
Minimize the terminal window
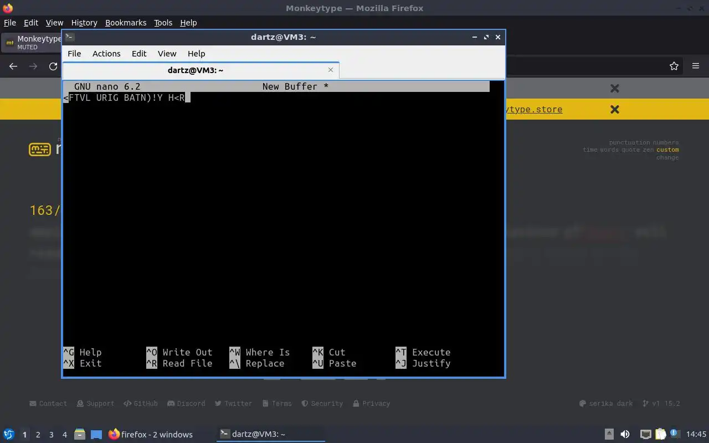coord(475,37)
